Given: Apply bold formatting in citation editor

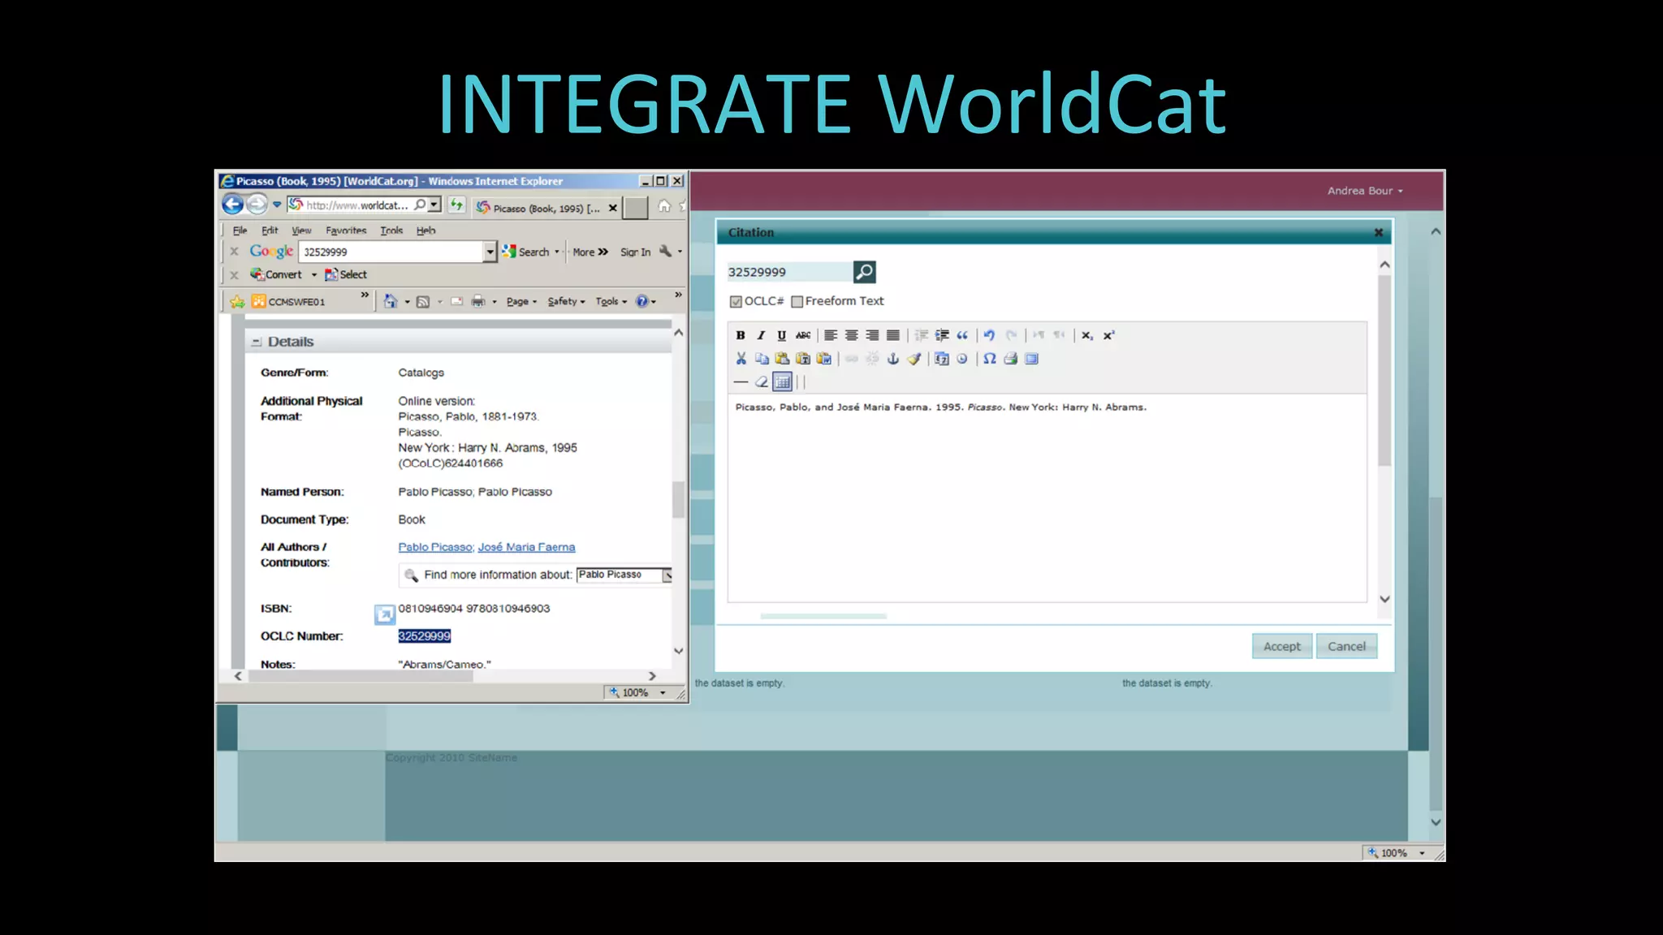Looking at the screenshot, I should [x=740, y=335].
